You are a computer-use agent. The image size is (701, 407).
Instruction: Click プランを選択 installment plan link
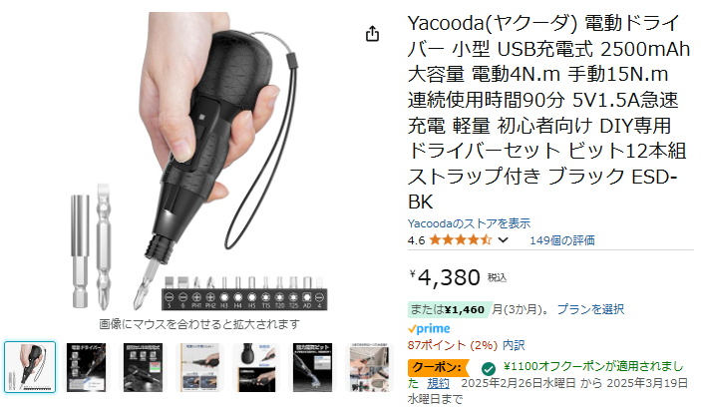tap(590, 309)
